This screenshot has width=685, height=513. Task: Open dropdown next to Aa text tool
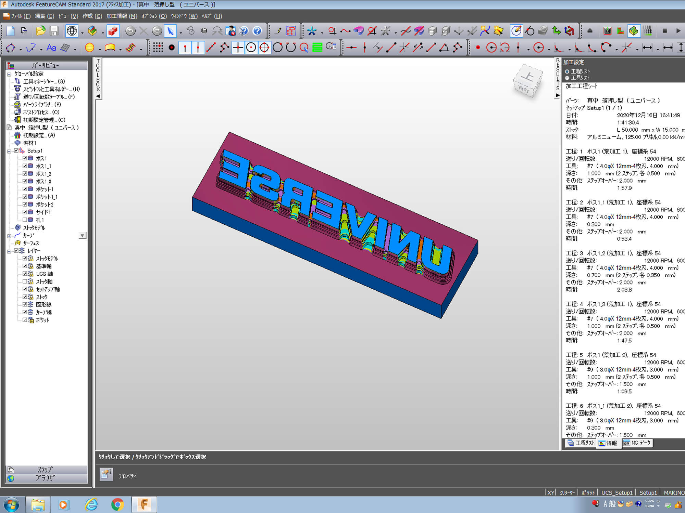[x=41, y=50]
